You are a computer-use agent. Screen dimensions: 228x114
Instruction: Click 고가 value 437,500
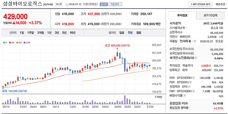coord(94,14)
